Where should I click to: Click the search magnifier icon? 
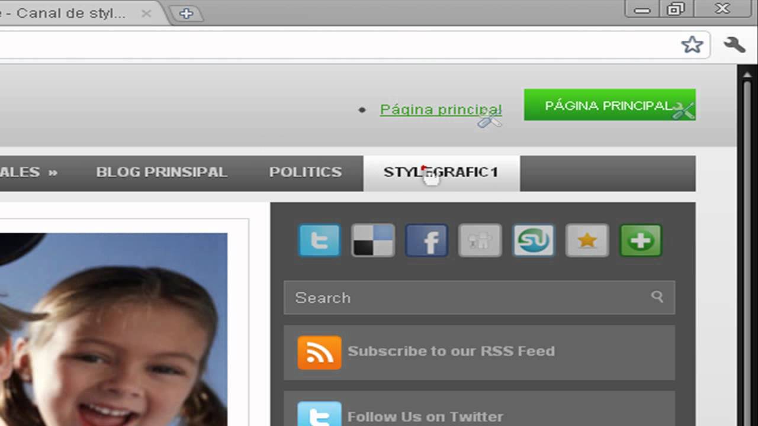(x=657, y=296)
